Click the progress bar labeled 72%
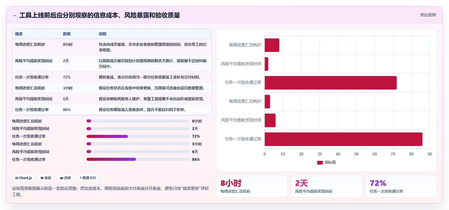Screen dimensions: 449x210 pos(138,136)
